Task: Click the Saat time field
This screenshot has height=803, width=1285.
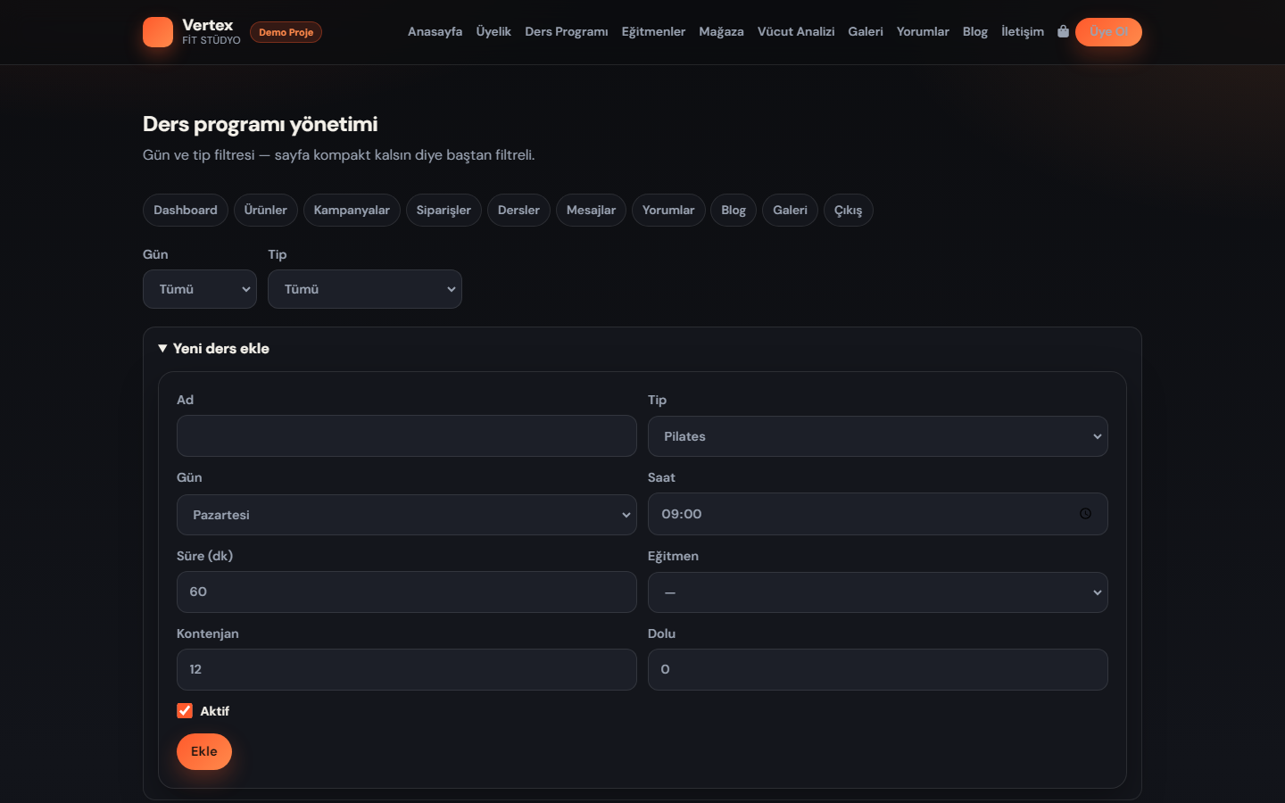Action: 878,514
